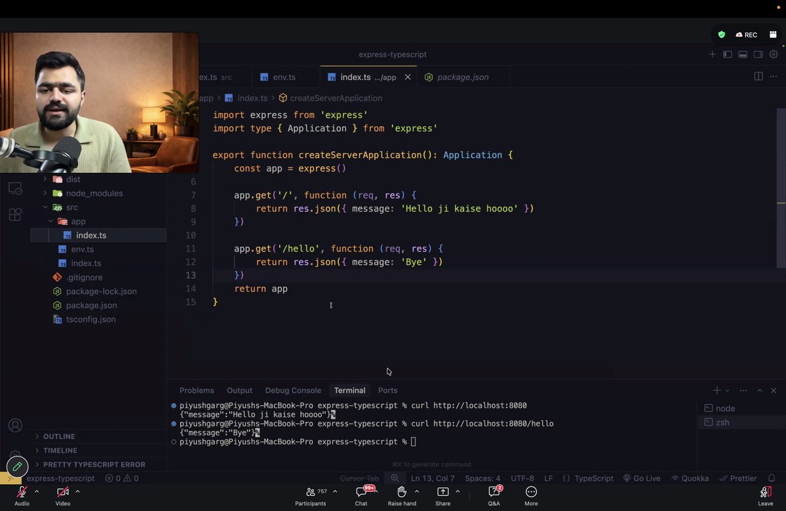
Task: Open Remote Explorer in activity bar
Action: (15, 189)
